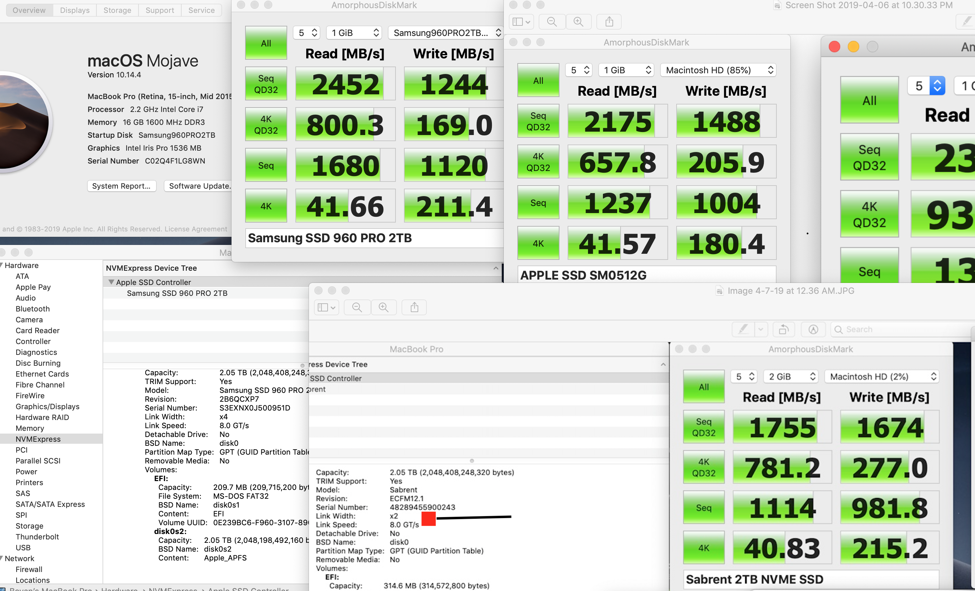This screenshot has width=975, height=591.
Task: Select Graphics/Displays in System Report sidebar
Action: pyautogui.click(x=47, y=406)
